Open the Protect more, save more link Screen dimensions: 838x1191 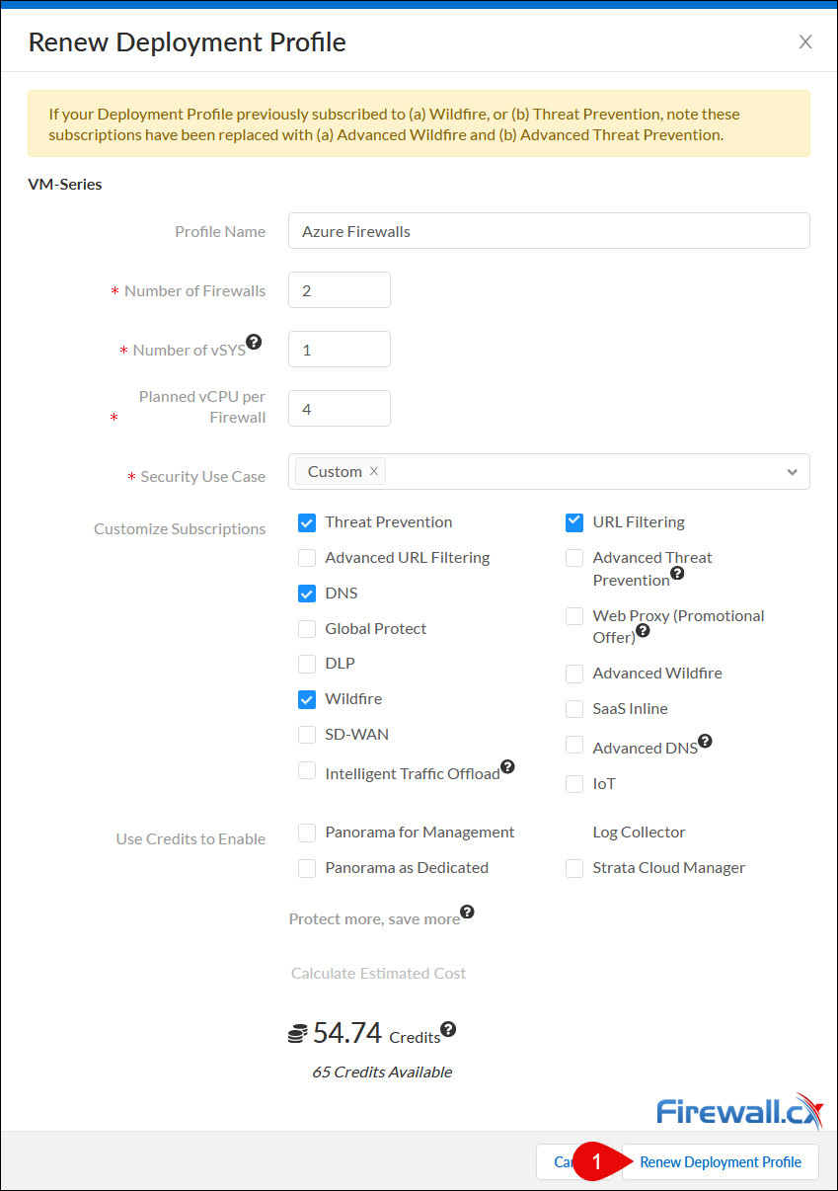click(x=374, y=918)
